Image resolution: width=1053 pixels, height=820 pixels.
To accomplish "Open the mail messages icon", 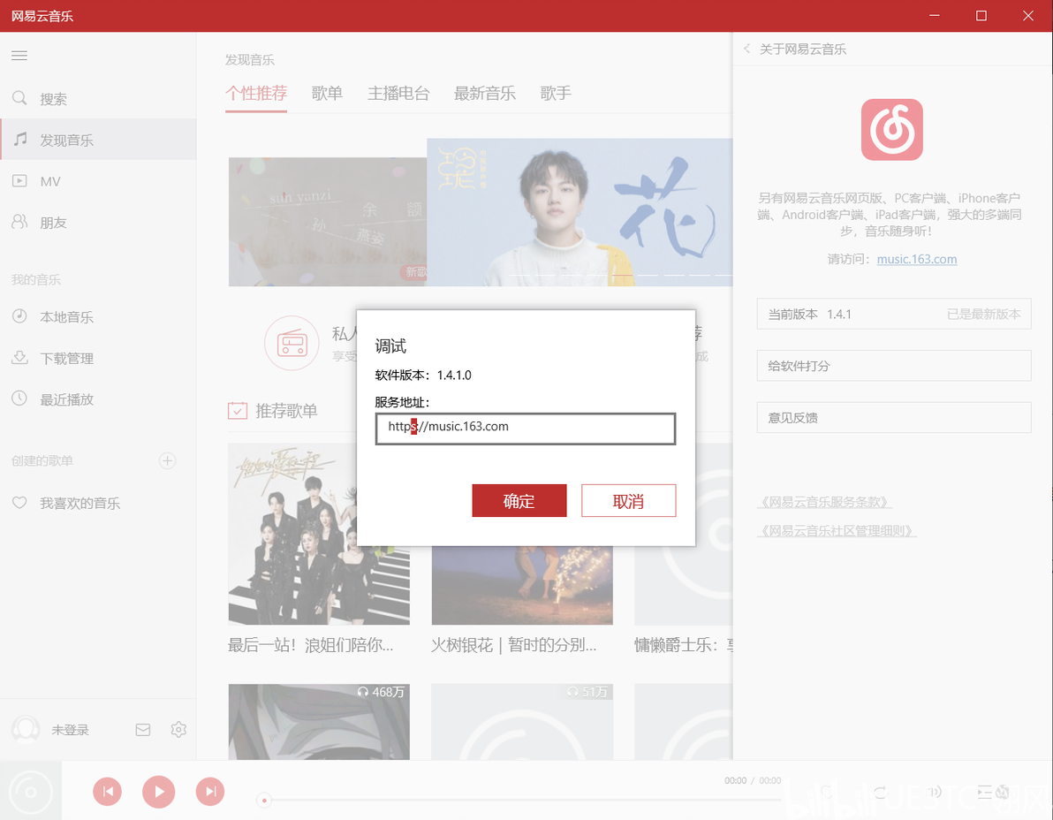I will point(143,729).
